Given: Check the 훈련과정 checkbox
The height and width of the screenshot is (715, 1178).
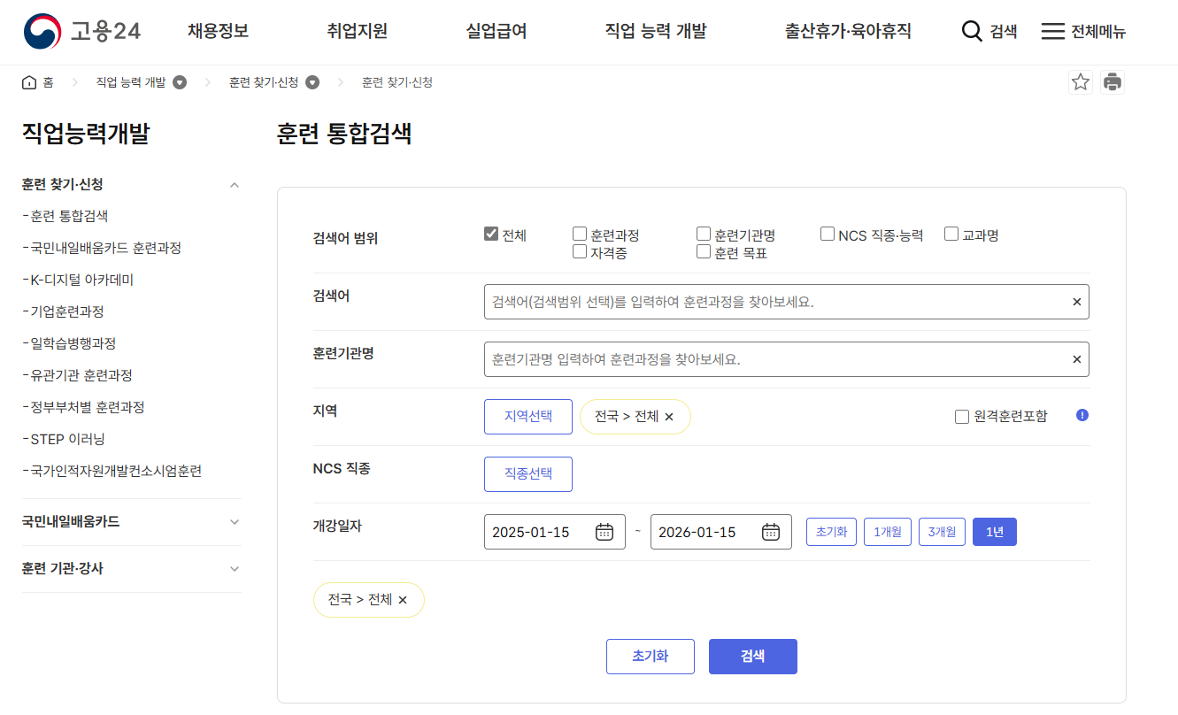Looking at the screenshot, I should click(580, 234).
